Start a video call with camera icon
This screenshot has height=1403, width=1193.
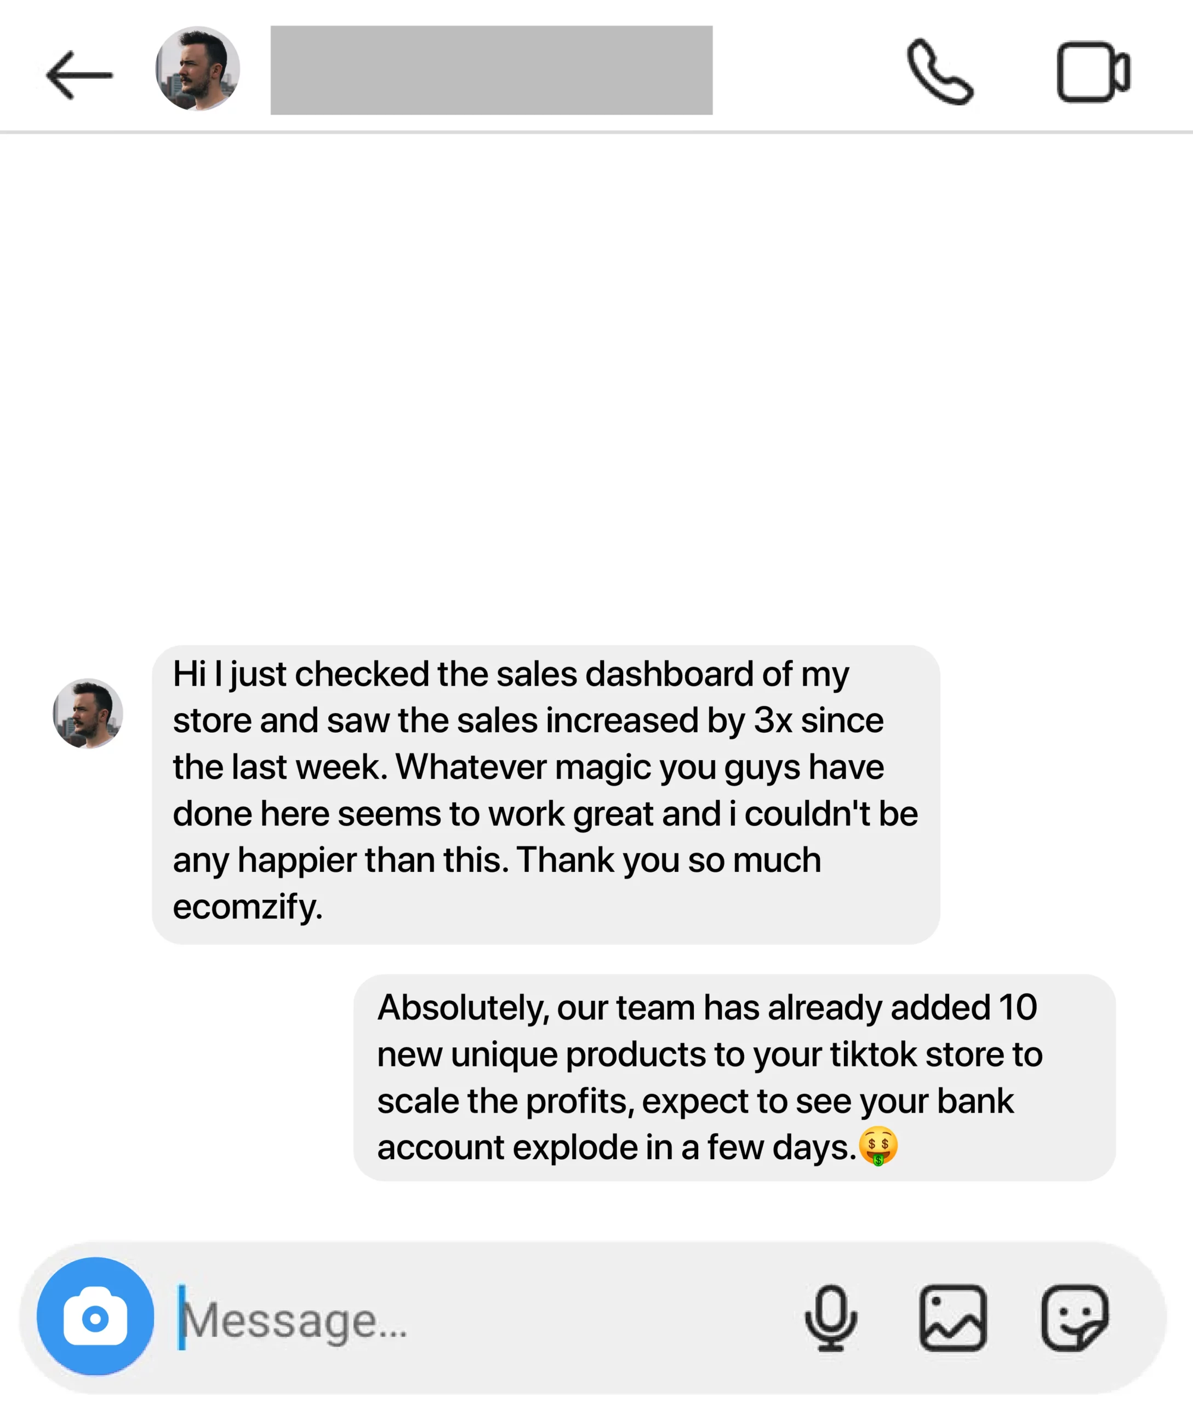1093,72
